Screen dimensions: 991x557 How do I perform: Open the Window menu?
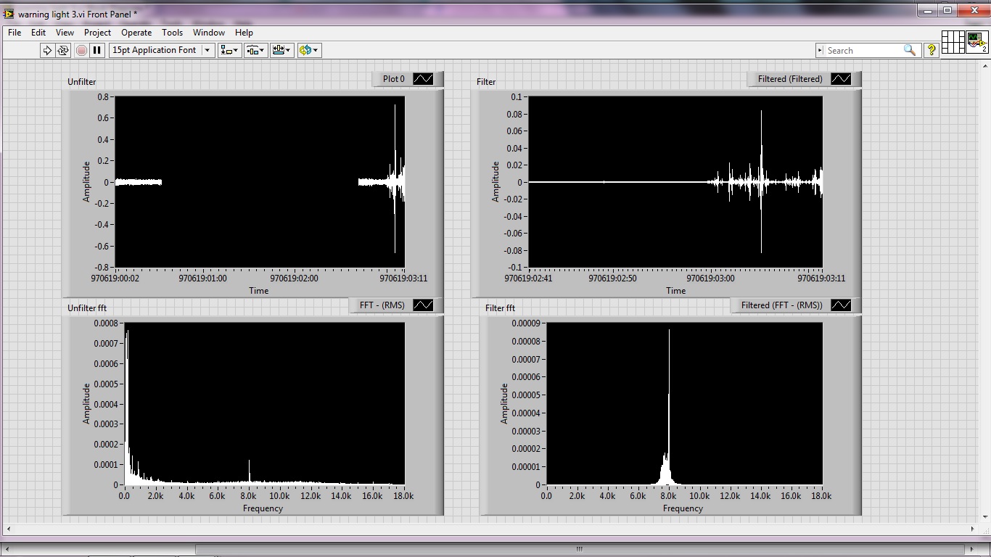[x=209, y=33]
